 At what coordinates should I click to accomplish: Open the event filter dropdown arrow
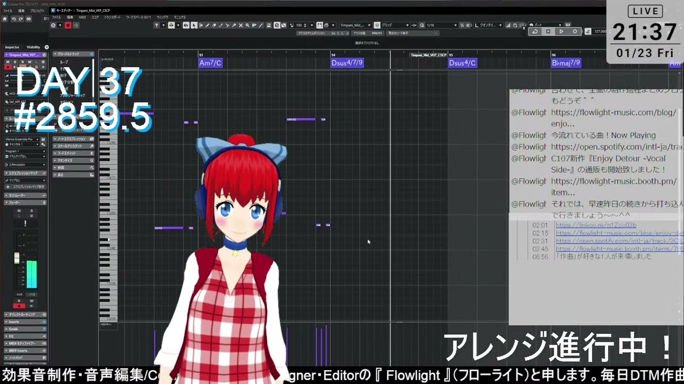coord(164,25)
